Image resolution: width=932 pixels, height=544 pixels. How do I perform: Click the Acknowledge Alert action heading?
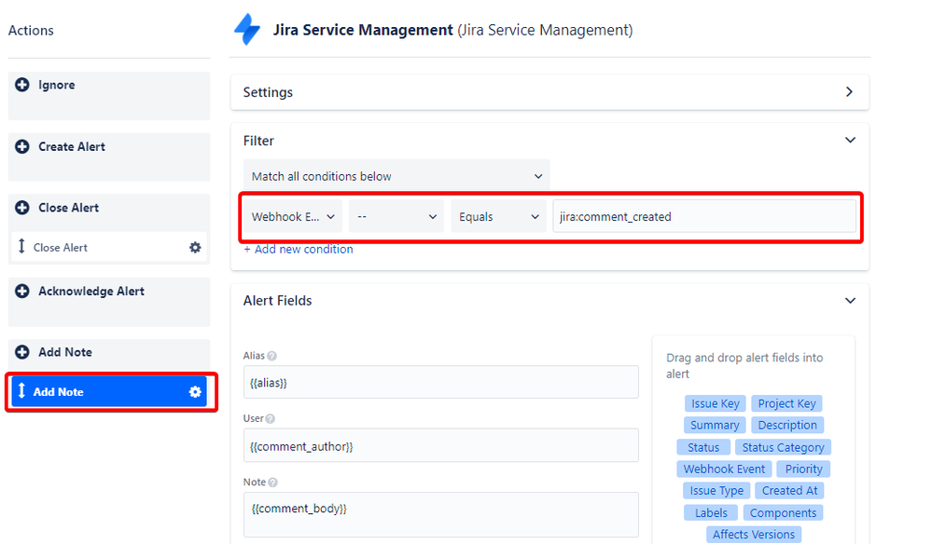(x=90, y=292)
